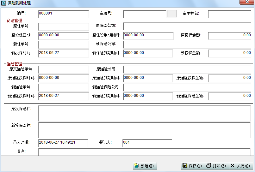
Task: Click the 原强险到期时间 date field
Action: click(148, 78)
